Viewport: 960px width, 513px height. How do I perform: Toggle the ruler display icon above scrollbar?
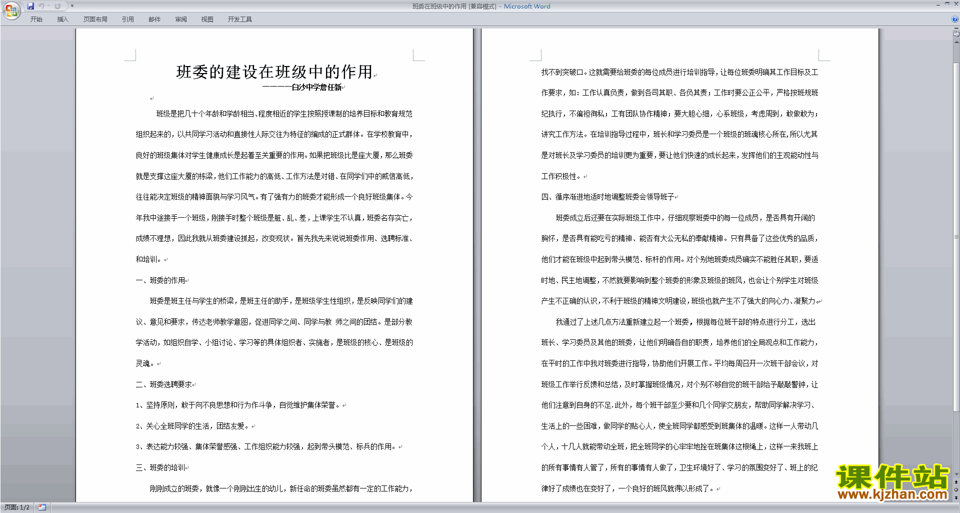(x=956, y=34)
